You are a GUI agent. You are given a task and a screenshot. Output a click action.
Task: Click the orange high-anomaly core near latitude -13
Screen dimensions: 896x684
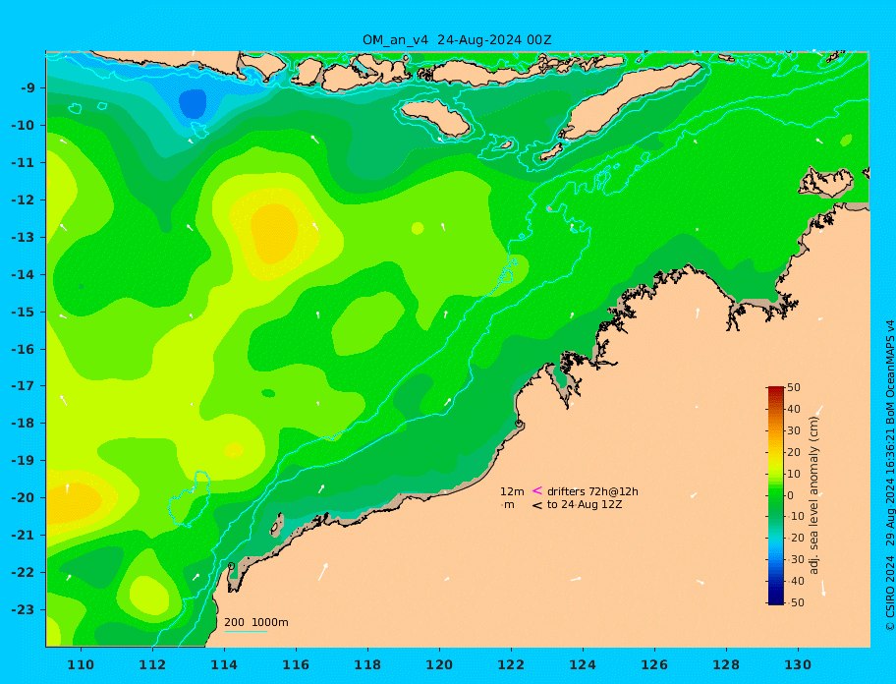(274, 232)
